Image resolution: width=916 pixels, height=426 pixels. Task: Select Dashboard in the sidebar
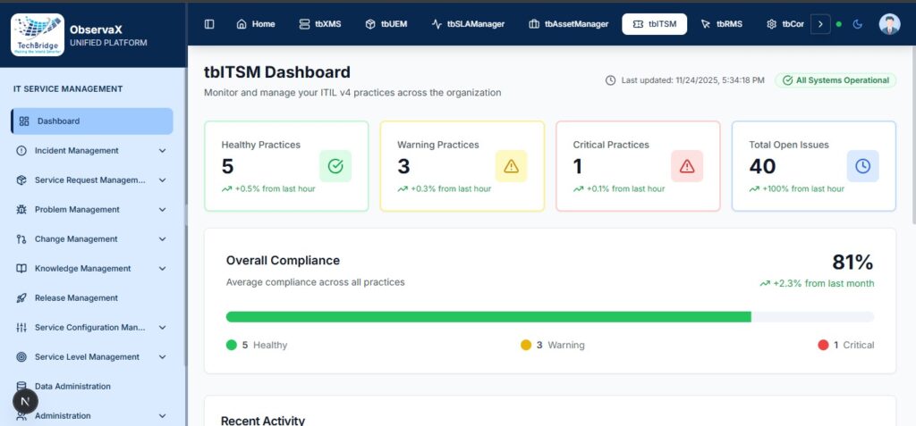coord(91,121)
